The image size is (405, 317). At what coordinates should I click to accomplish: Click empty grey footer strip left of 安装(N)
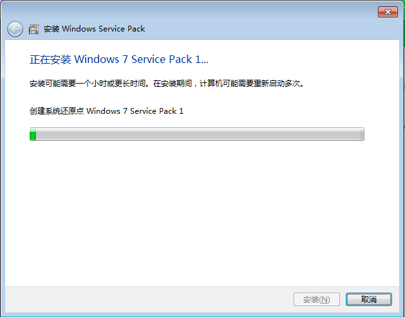point(147,299)
